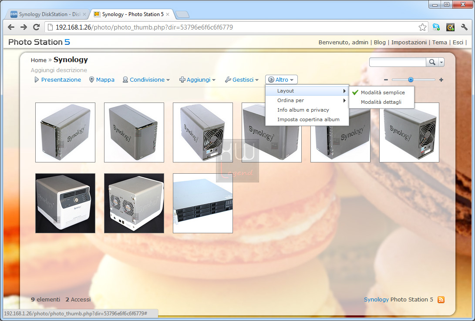
Task: Open Impostazioni settings
Action: coord(409,42)
